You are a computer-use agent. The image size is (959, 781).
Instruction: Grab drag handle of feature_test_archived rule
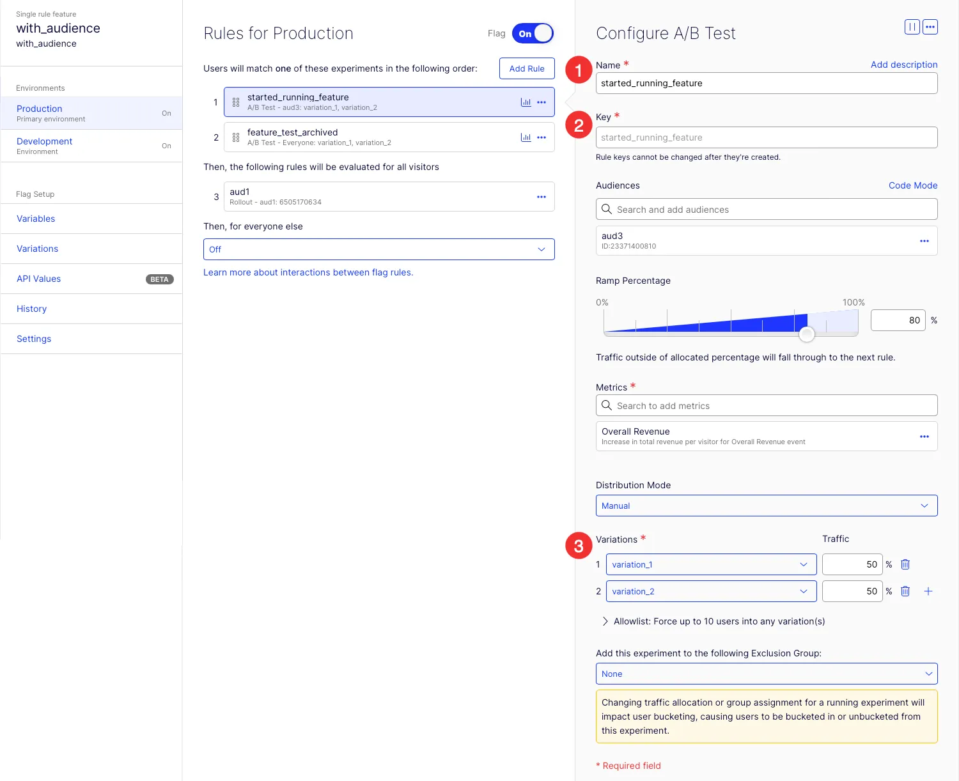point(236,137)
